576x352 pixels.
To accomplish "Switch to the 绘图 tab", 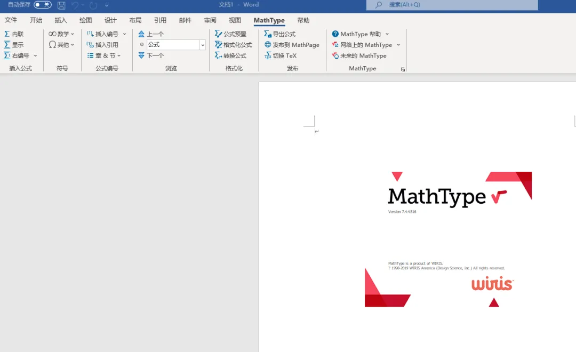I will (x=85, y=20).
